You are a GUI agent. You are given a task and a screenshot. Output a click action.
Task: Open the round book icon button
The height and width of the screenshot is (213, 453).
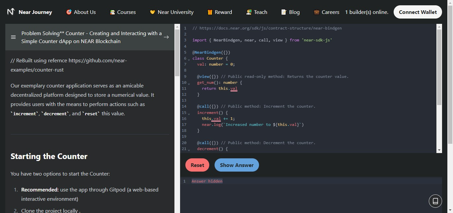[435, 201]
